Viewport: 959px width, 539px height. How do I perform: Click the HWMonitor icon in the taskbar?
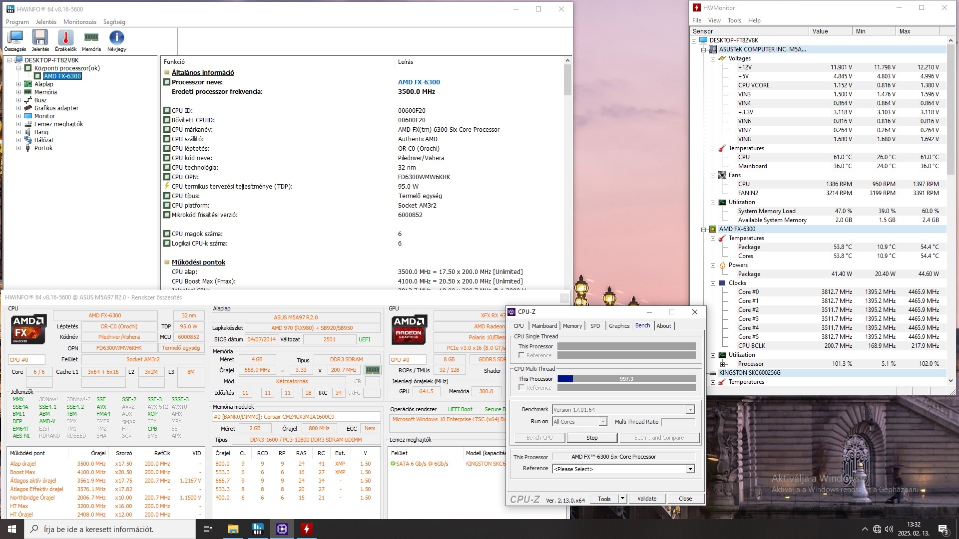[306, 529]
